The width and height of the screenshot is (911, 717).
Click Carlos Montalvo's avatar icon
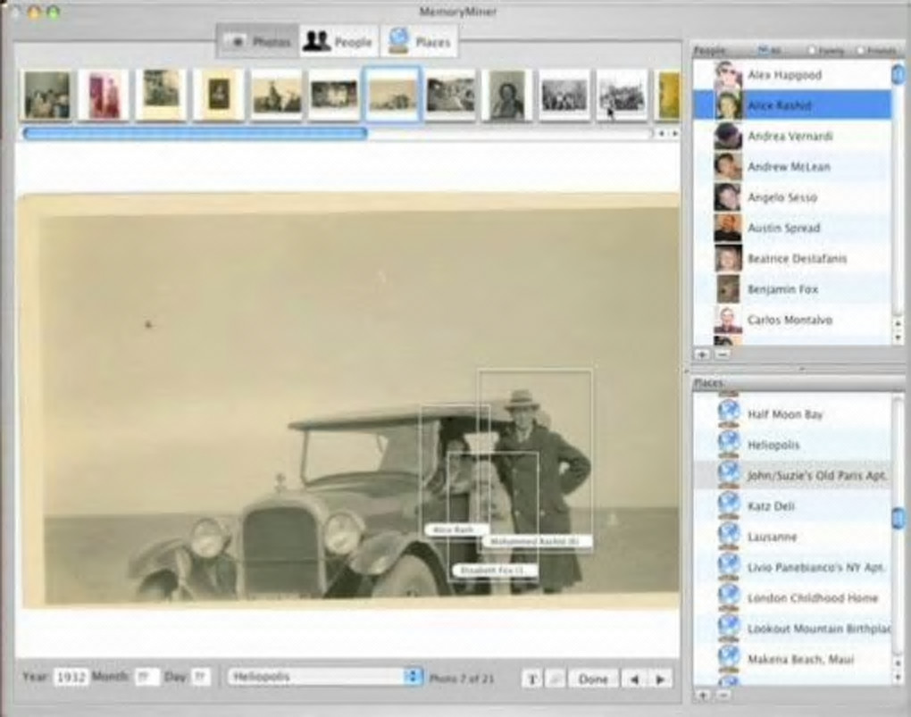pyautogui.click(x=727, y=320)
